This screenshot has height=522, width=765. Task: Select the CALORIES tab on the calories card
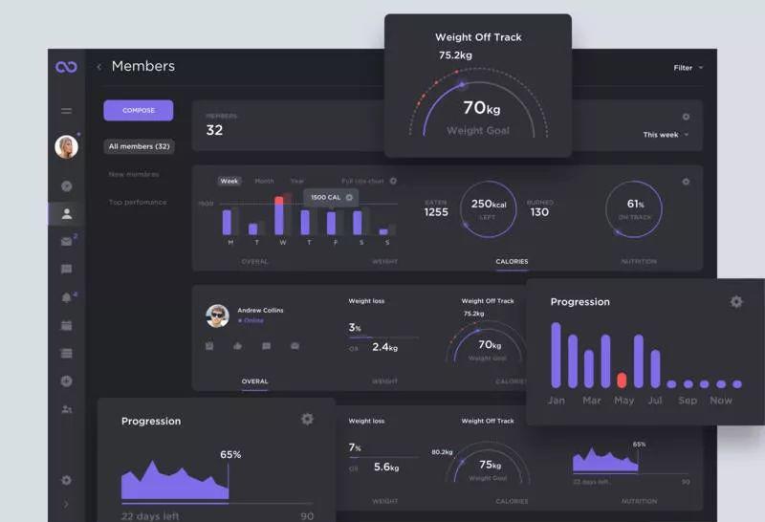coord(512,262)
